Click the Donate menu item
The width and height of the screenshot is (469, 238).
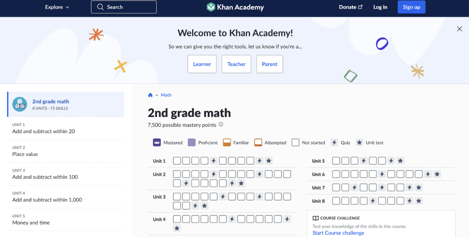pos(348,7)
